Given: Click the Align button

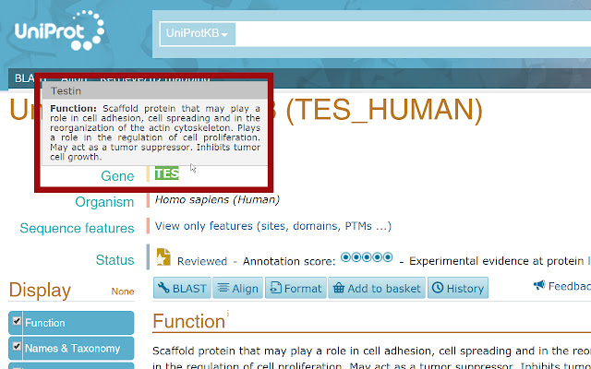Looking at the screenshot, I should point(238,288).
